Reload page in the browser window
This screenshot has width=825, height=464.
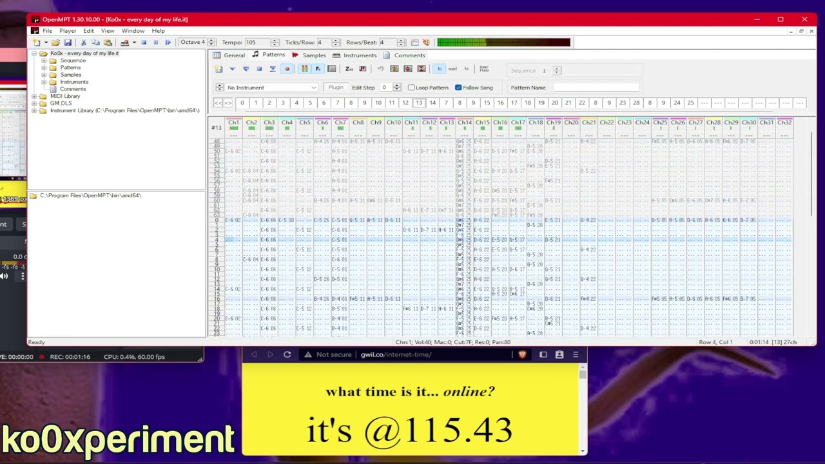pos(287,354)
